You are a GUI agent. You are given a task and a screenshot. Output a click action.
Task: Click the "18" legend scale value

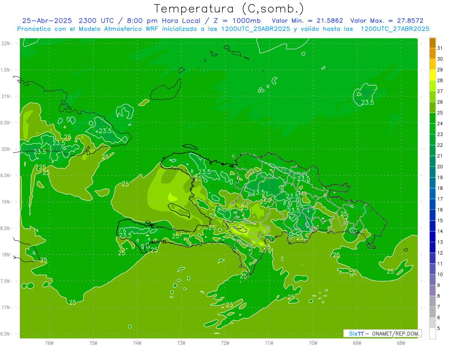pyautogui.click(x=440, y=188)
